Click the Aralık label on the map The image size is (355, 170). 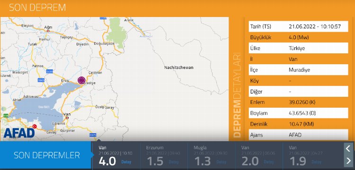click(x=129, y=20)
